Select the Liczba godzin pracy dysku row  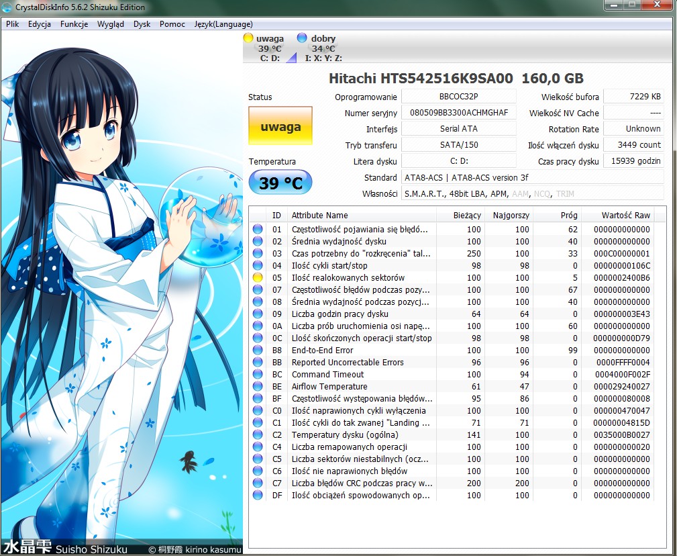pos(452,314)
